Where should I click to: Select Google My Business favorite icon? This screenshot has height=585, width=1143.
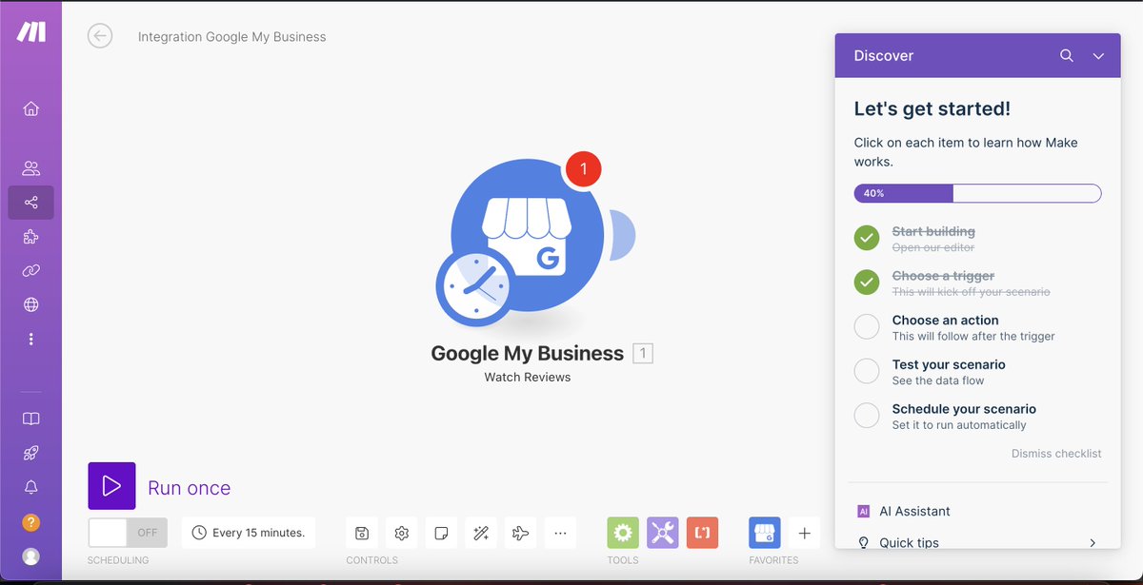coord(765,533)
